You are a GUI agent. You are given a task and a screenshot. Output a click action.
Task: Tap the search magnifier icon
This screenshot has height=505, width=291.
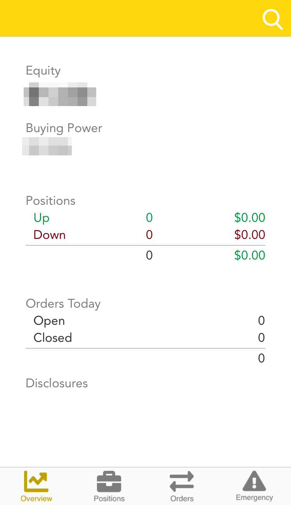[x=272, y=19]
